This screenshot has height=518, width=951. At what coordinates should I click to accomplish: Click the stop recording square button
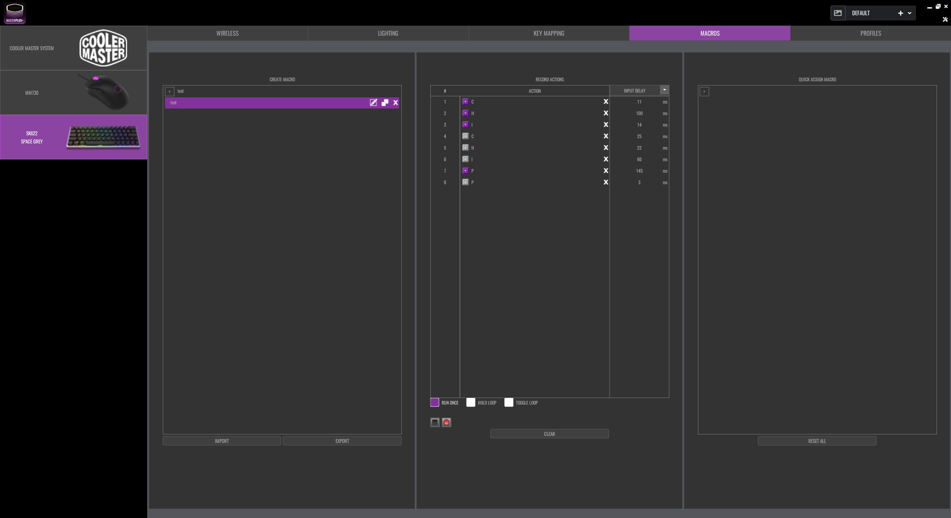click(435, 422)
